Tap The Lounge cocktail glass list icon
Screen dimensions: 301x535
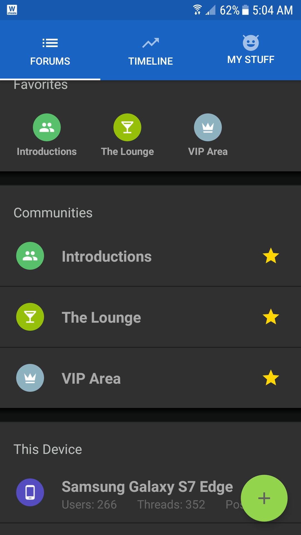30,317
